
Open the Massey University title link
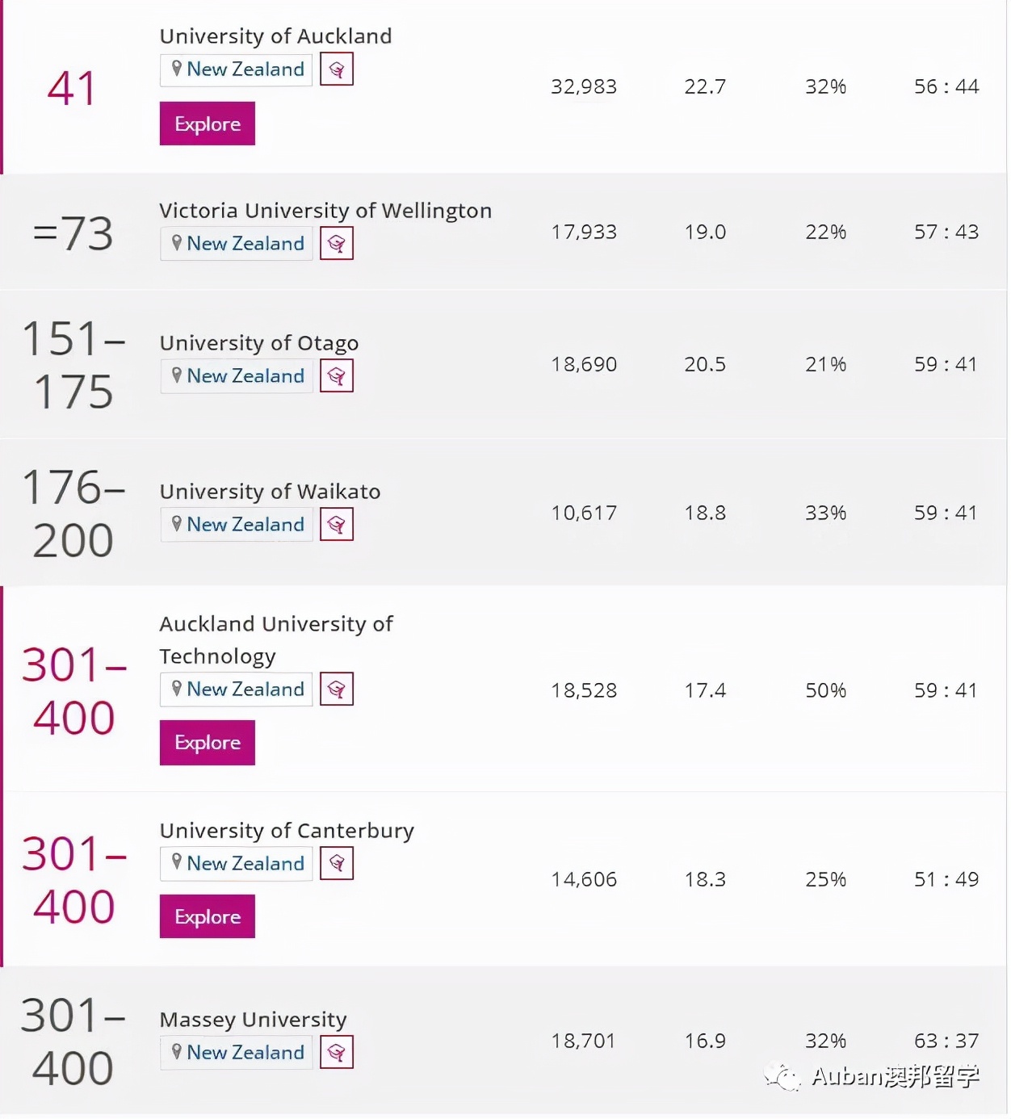click(x=253, y=1020)
